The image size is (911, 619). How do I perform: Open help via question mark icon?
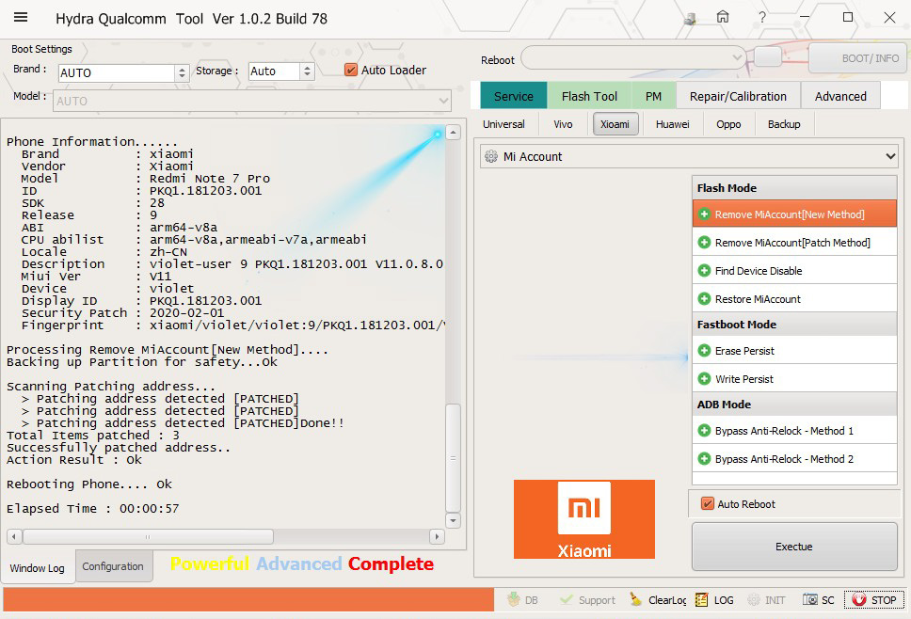(x=761, y=18)
